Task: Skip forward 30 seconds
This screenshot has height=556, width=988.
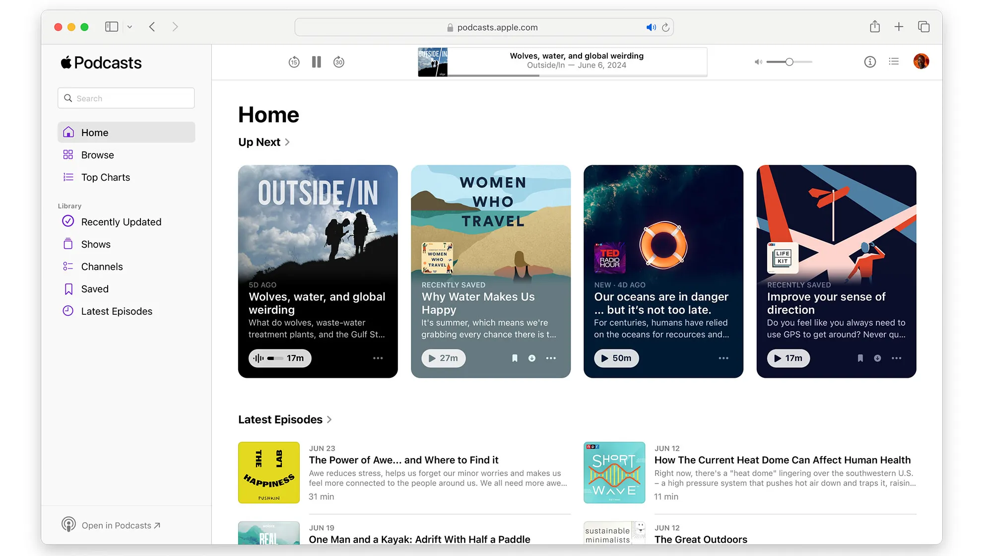Action: 339,62
